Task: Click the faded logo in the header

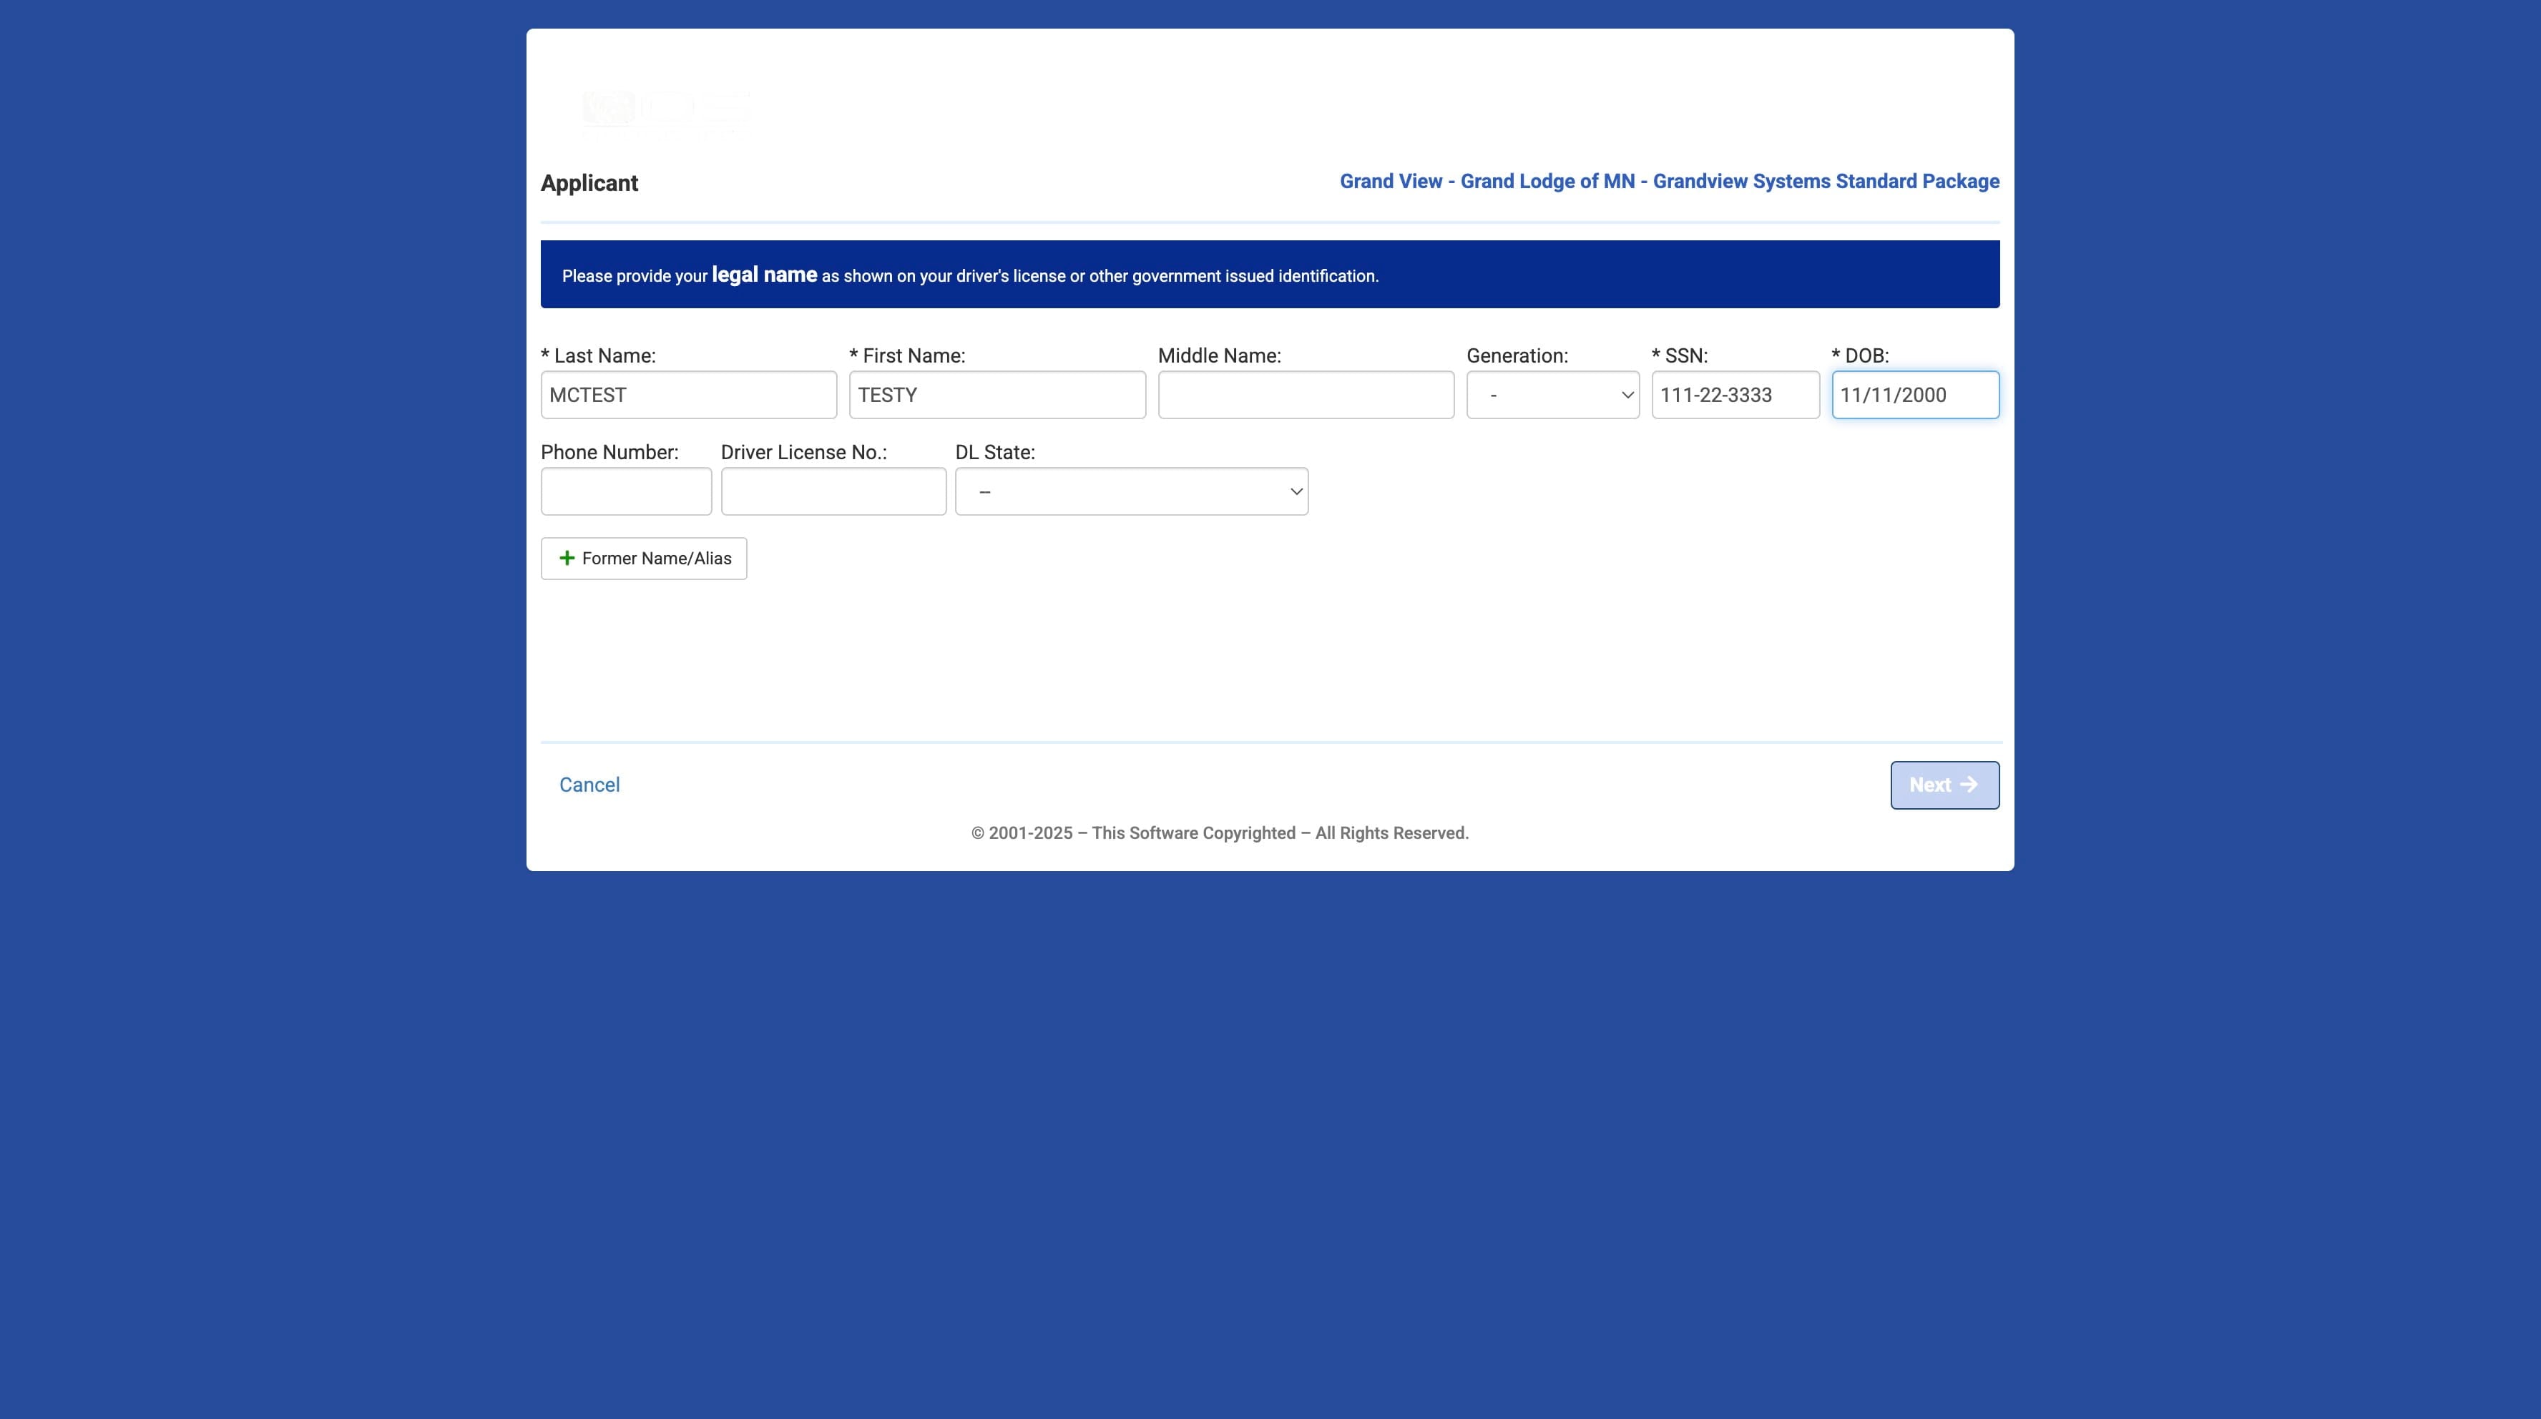Action: click(666, 109)
